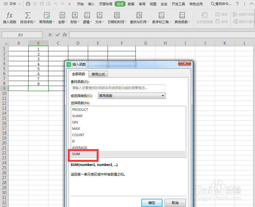Select SUMIF in the function list
Image resolution: width=255 pixels, height=207 pixels.
click(128, 116)
